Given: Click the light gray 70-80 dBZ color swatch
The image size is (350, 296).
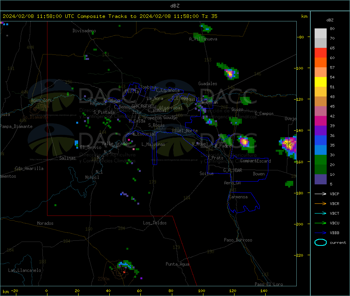Looking at the screenshot, I should (320, 33).
